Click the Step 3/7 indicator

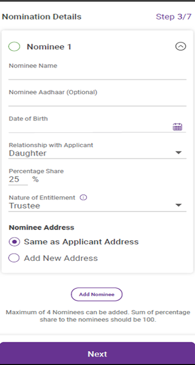tap(174, 17)
